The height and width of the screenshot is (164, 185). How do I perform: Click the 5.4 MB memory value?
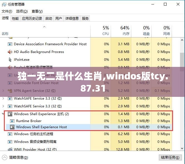[x=124, y=60]
